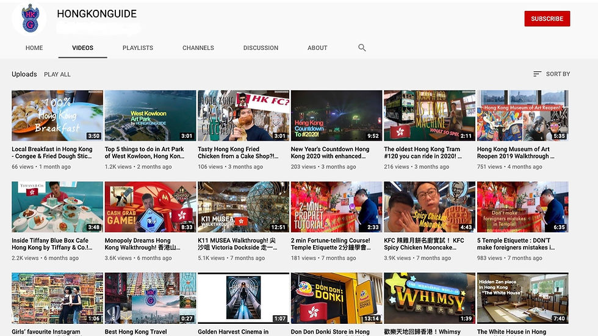Open the 0:27 Best Hong Kong Travel thumbnail

click(150, 298)
